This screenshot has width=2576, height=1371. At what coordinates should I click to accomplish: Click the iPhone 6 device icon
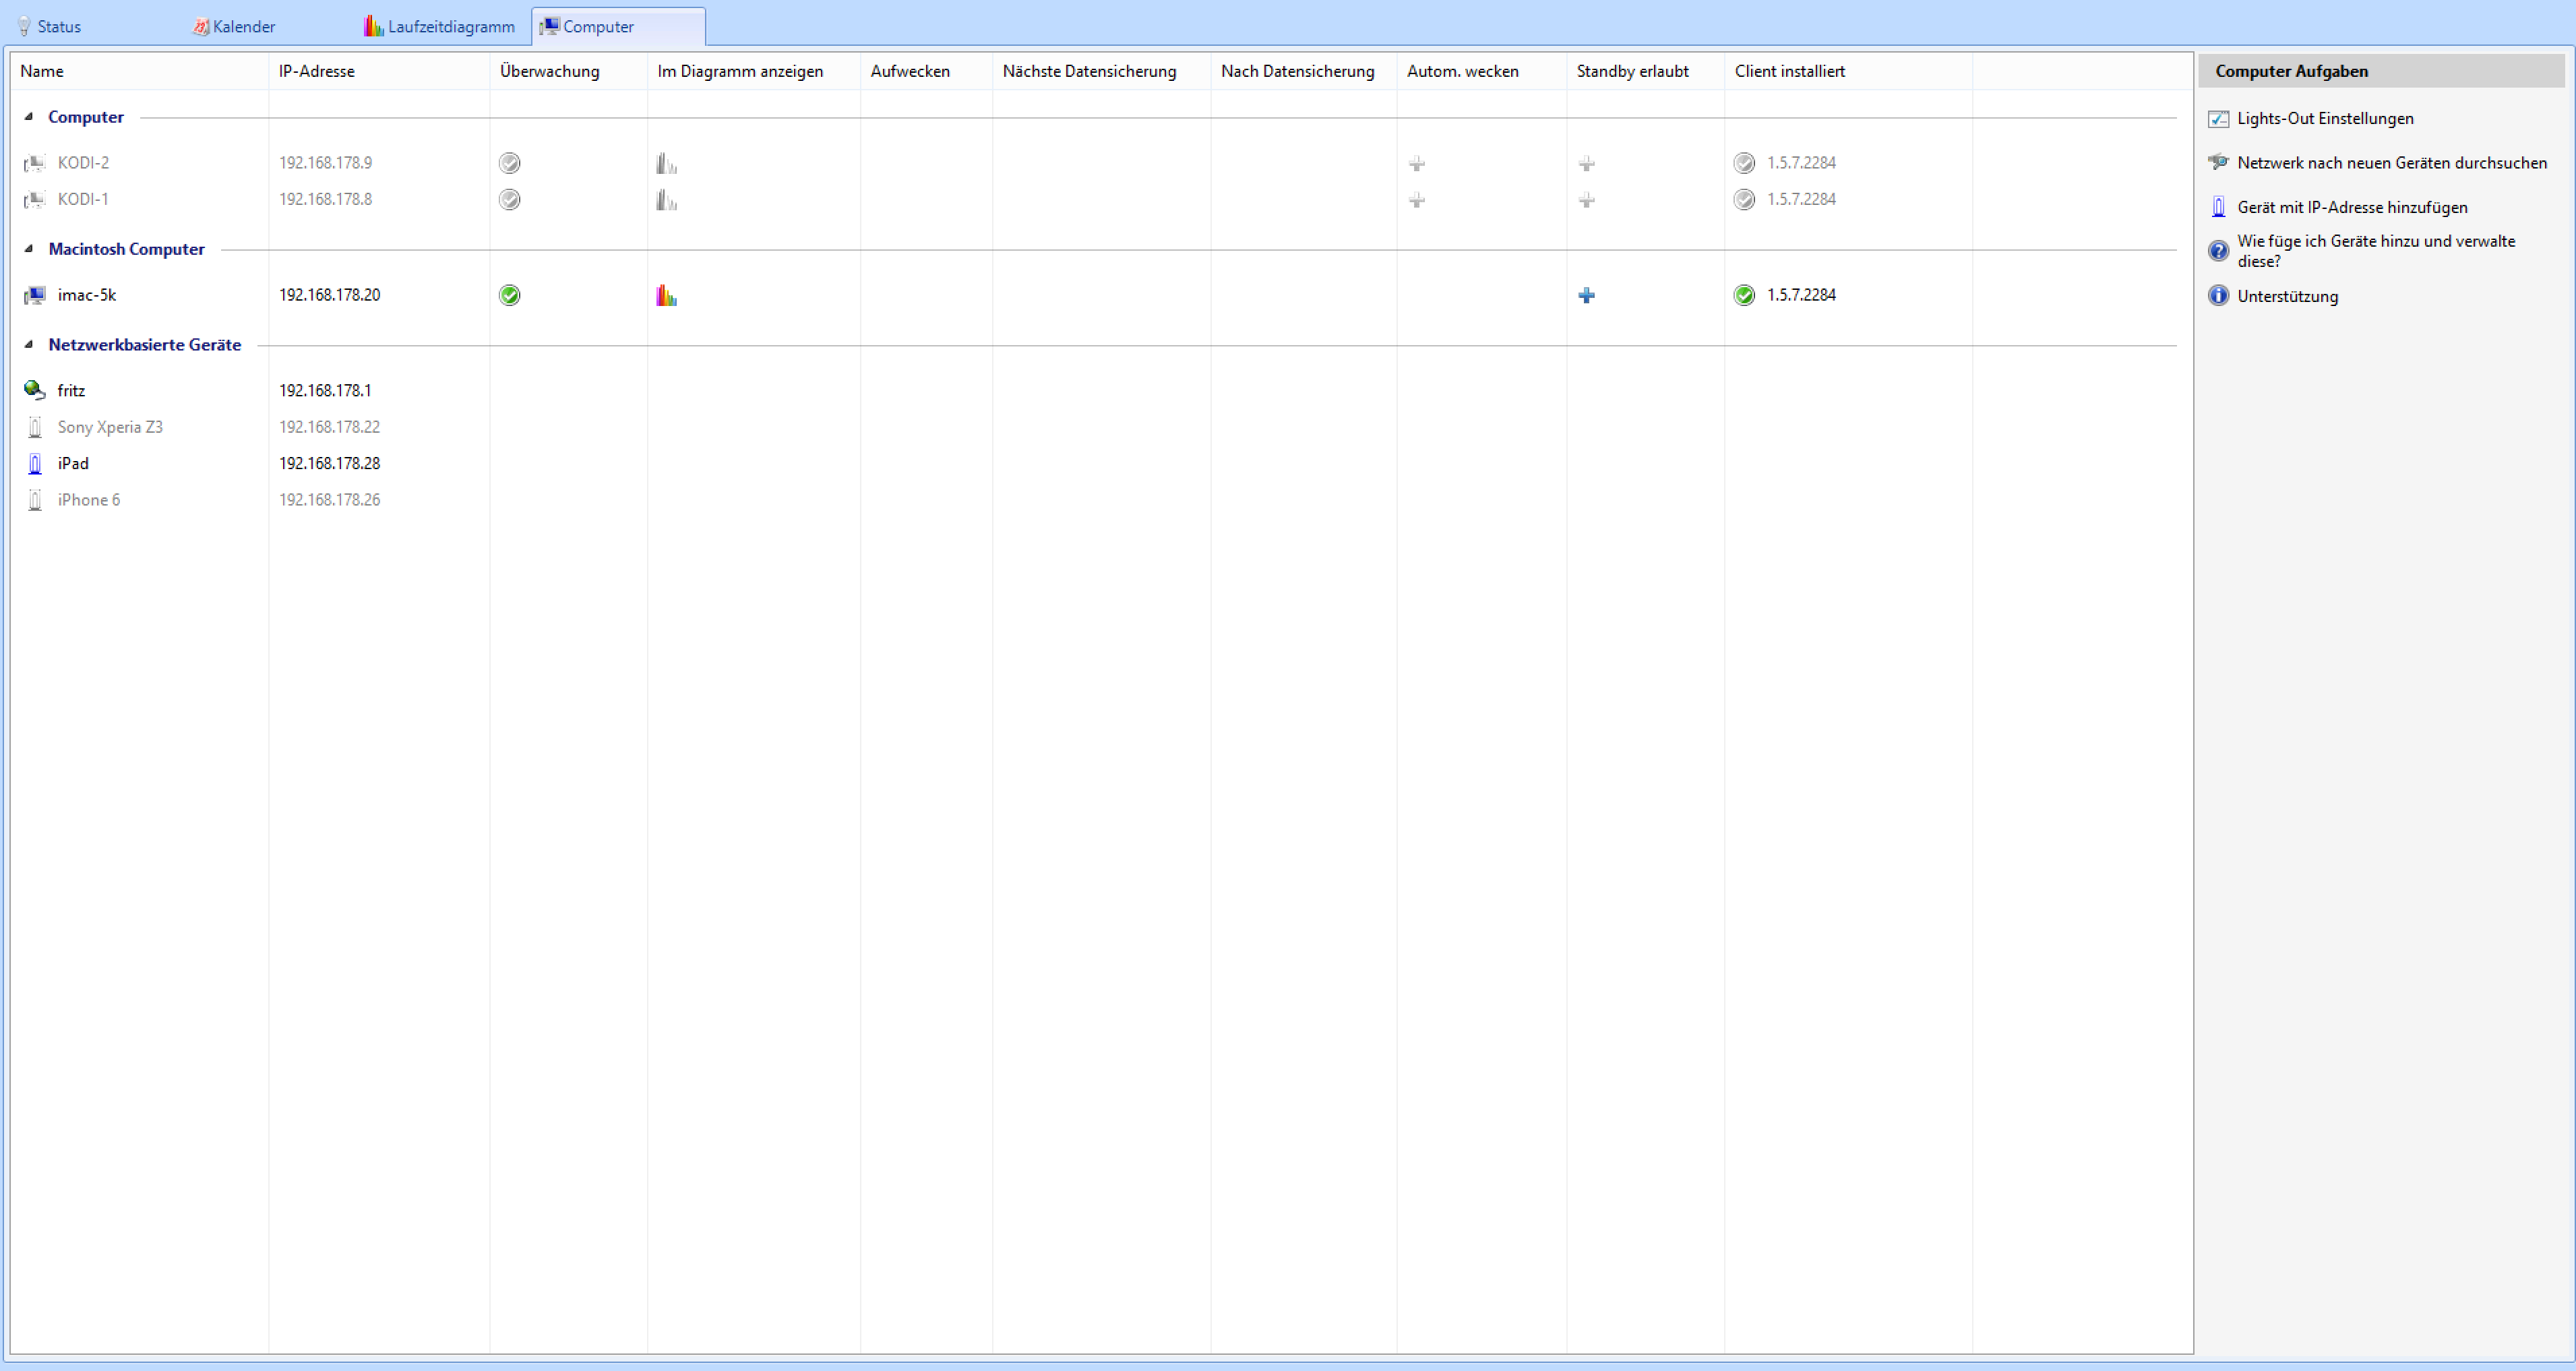(35, 500)
